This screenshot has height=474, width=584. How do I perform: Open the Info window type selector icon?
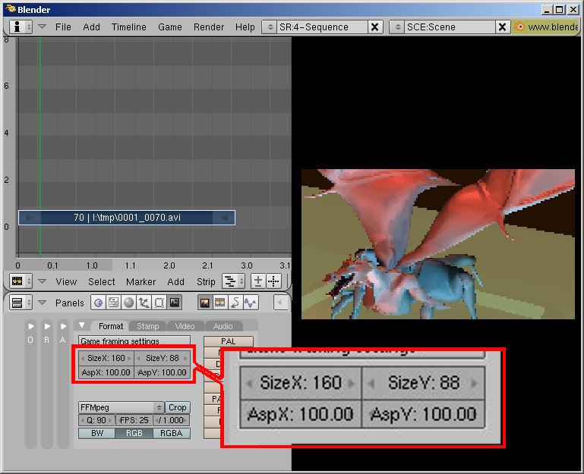point(21,27)
